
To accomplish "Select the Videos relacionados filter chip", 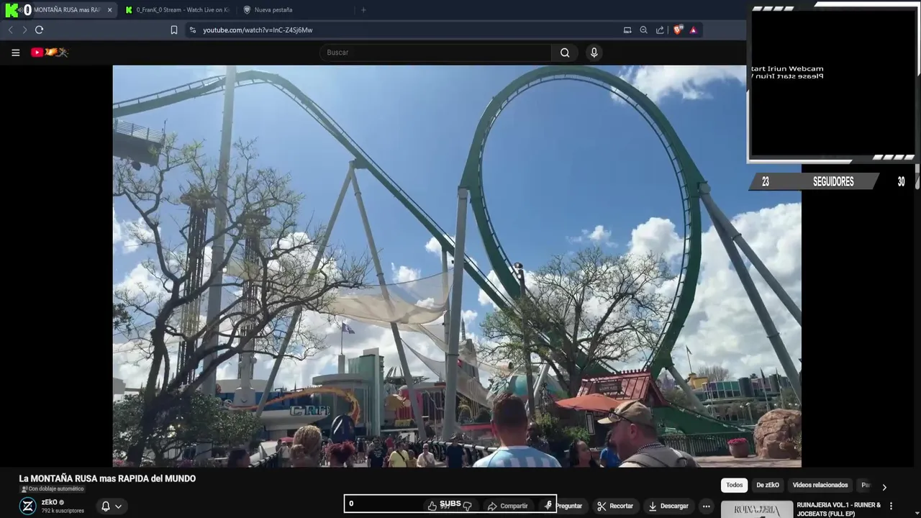I will click(x=820, y=485).
